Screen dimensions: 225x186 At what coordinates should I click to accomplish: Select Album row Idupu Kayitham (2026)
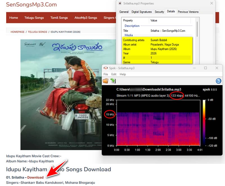(x=157, y=49)
